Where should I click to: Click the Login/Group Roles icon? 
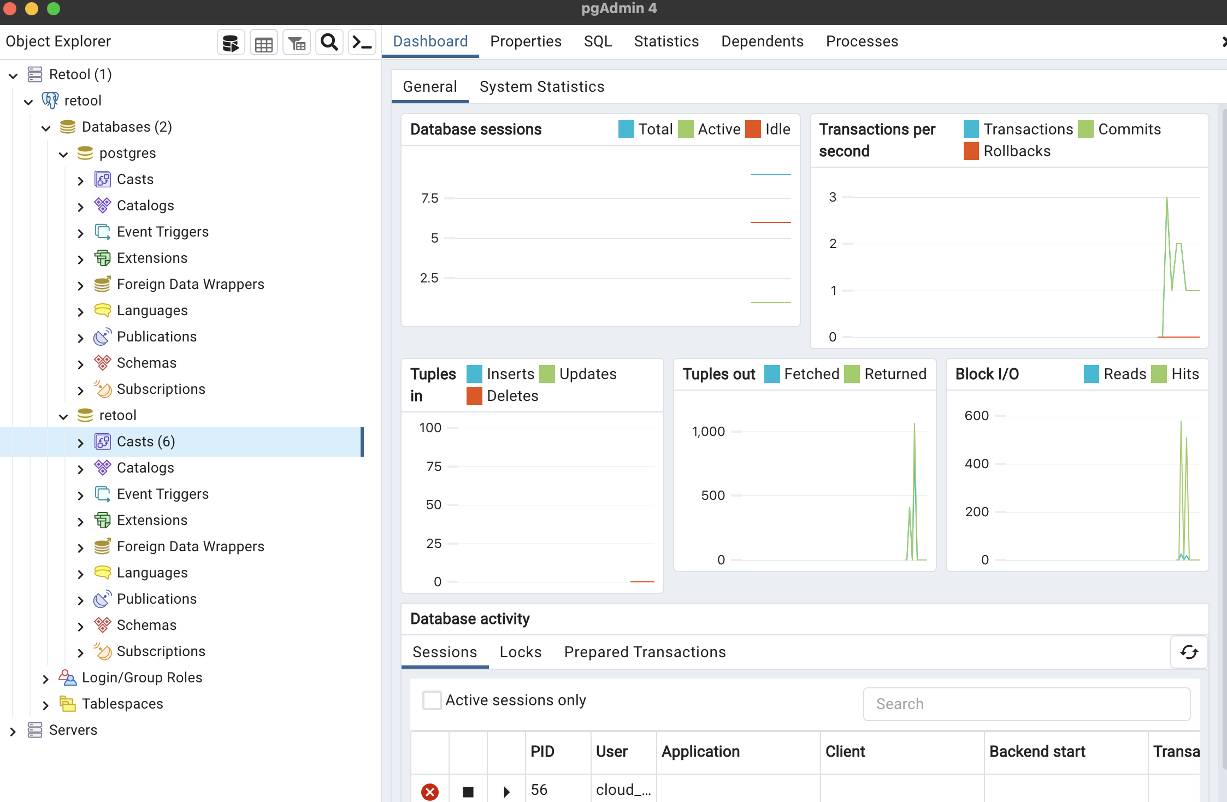pyautogui.click(x=68, y=677)
